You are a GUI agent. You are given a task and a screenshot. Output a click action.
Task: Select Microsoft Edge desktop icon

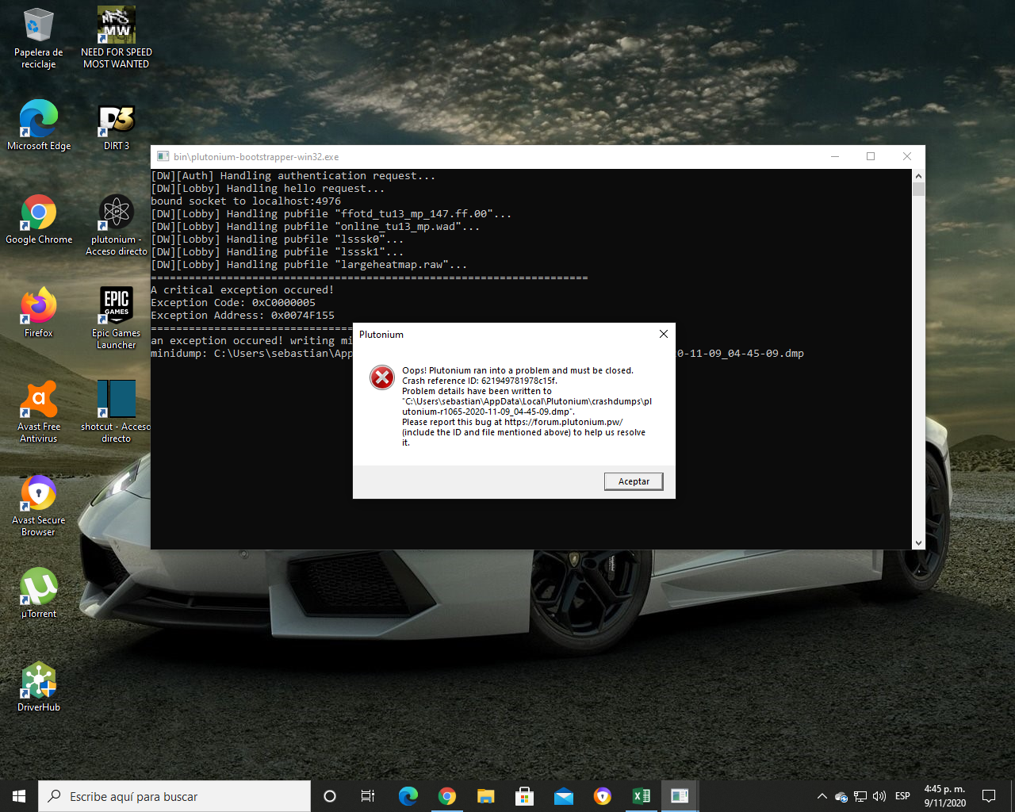click(38, 125)
